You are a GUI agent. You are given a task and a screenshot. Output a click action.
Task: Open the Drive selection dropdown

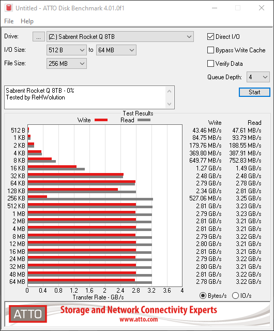click(x=120, y=37)
